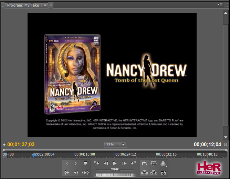The height and width of the screenshot is (179, 230).
Task: Go to In point
Action: click(x=67, y=172)
